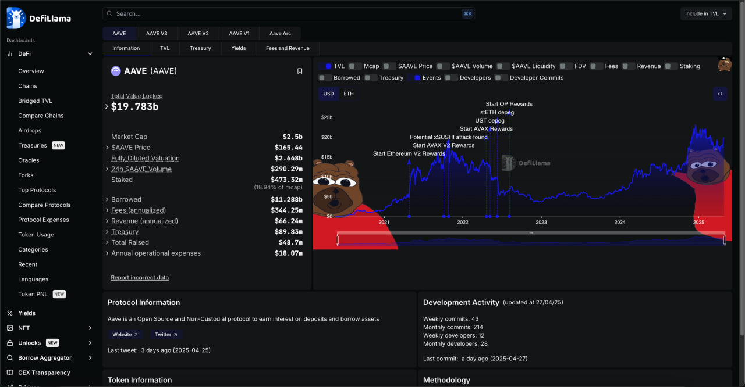Switch to the AAVE V1 tab
This screenshot has height=387, width=745.
click(239, 33)
